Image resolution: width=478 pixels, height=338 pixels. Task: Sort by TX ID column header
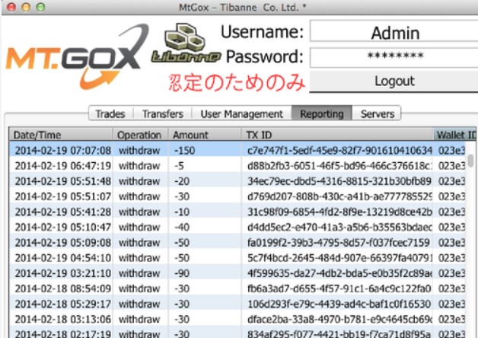[x=337, y=135]
